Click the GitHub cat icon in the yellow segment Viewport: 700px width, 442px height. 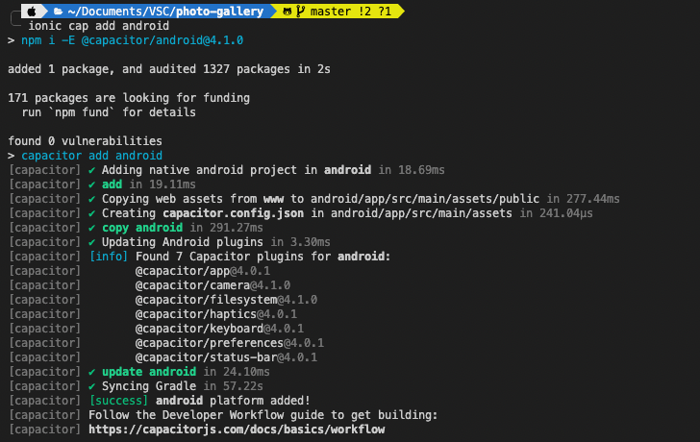(287, 12)
